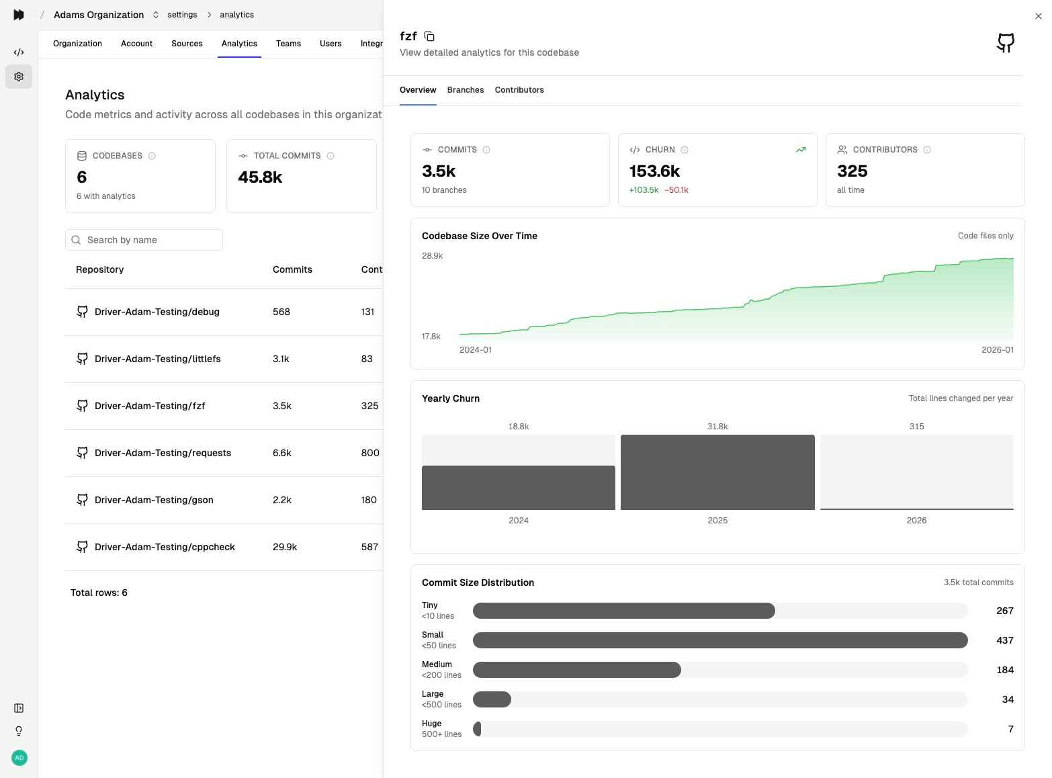
Task: Toggle the panel layout icon above the lightbulb
Action: (x=18, y=707)
